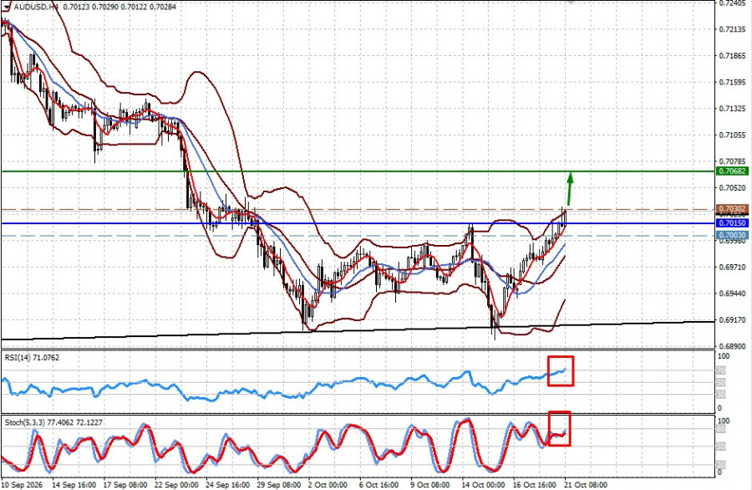Click the "10 Sep 2026" date label
The image size is (752, 490).
22,485
